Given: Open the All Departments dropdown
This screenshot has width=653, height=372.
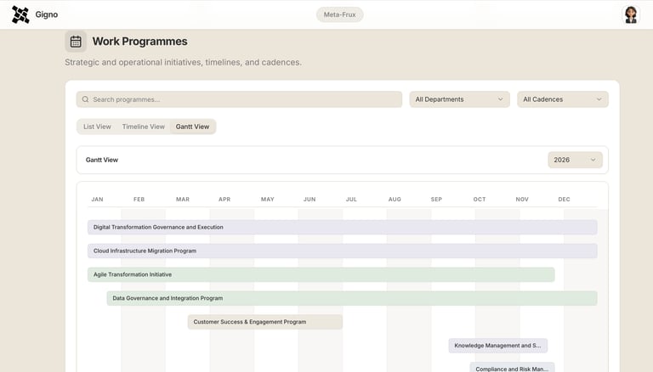Looking at the screenshot, I should 459,99.
